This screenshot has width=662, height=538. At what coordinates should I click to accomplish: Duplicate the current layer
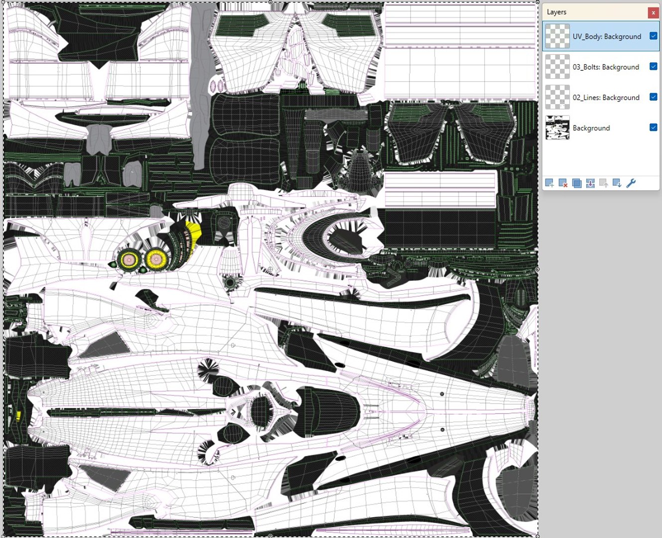(577, 183)
